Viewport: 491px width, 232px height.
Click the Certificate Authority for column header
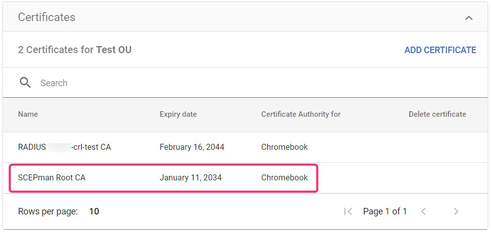click(x=300, y=114)
